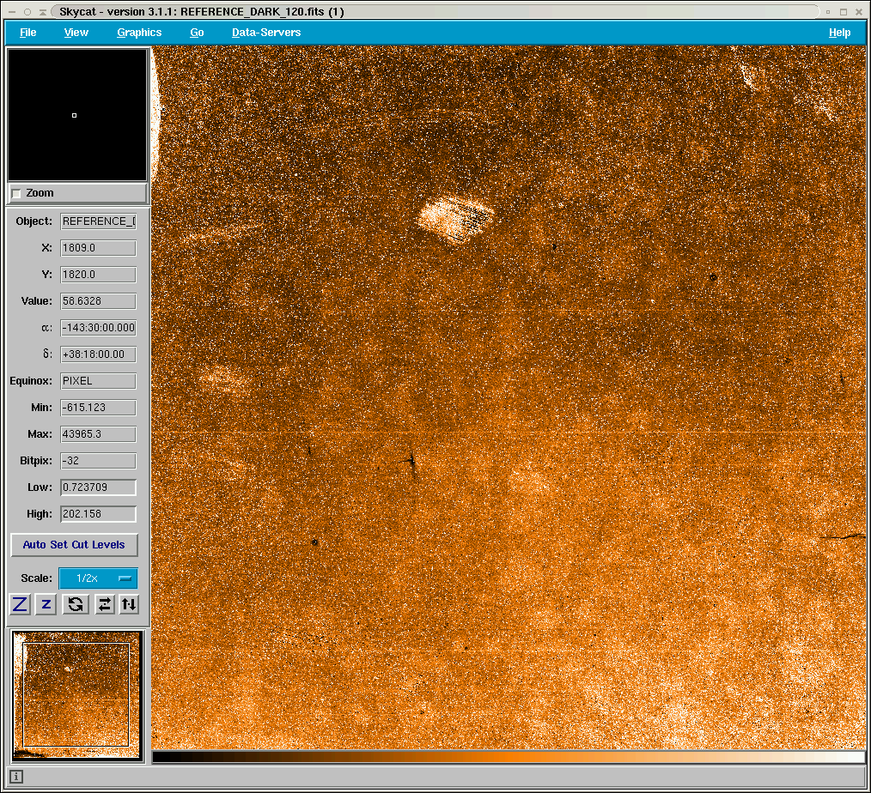Open the Data-Servers menu
The height and width of the screenshot is (793, 871).
pos(266,33)
